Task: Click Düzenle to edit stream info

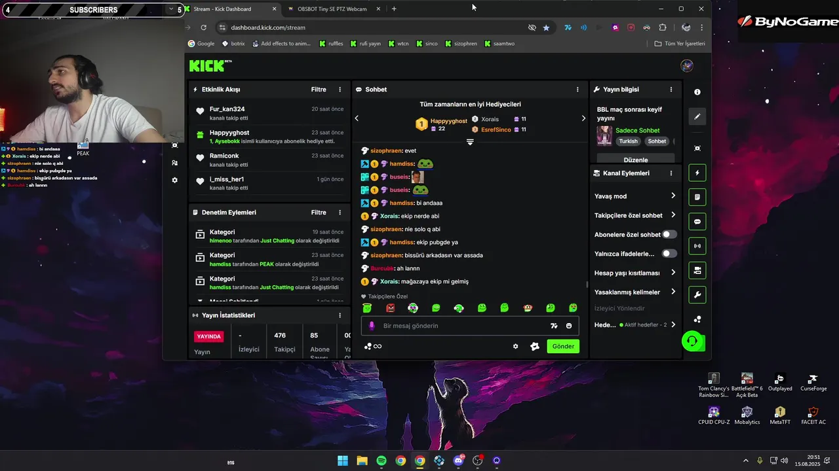Action: pos(635,160)
